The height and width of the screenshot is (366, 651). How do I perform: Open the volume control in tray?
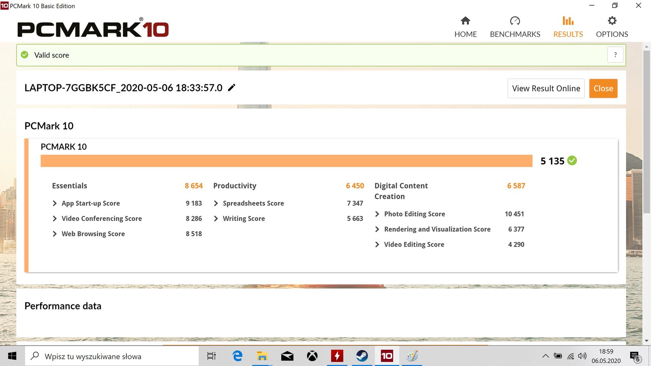click(582, 356)
